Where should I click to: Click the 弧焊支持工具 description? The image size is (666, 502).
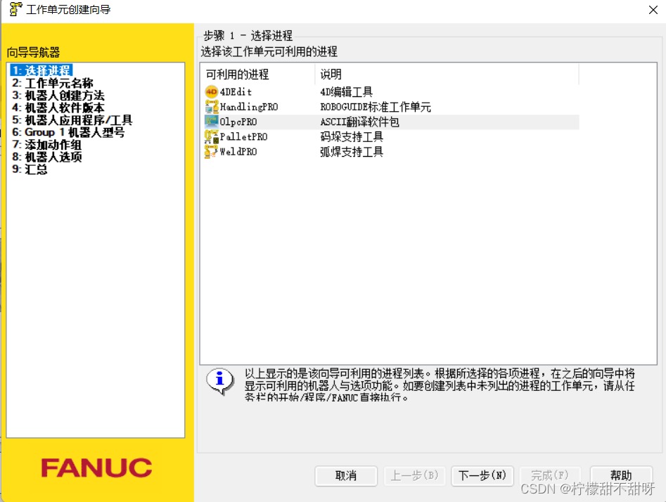click(x=351, y=152)
